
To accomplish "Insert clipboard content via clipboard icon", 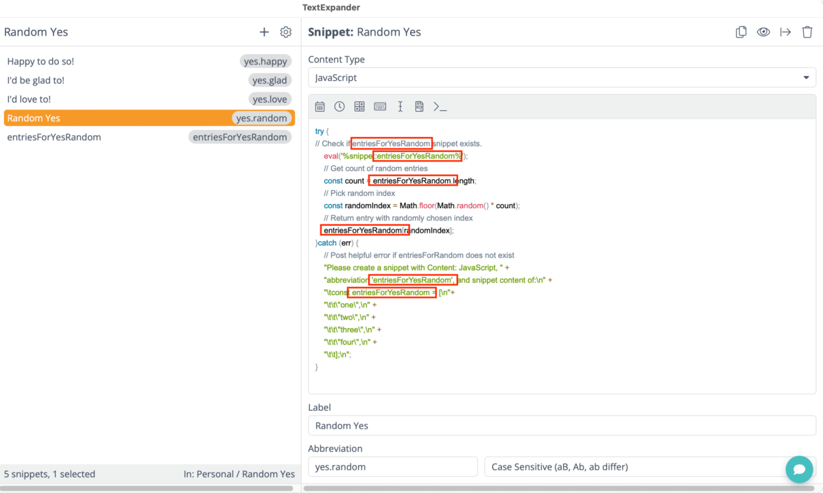I will pyautogui.click(x=419, y=107).
